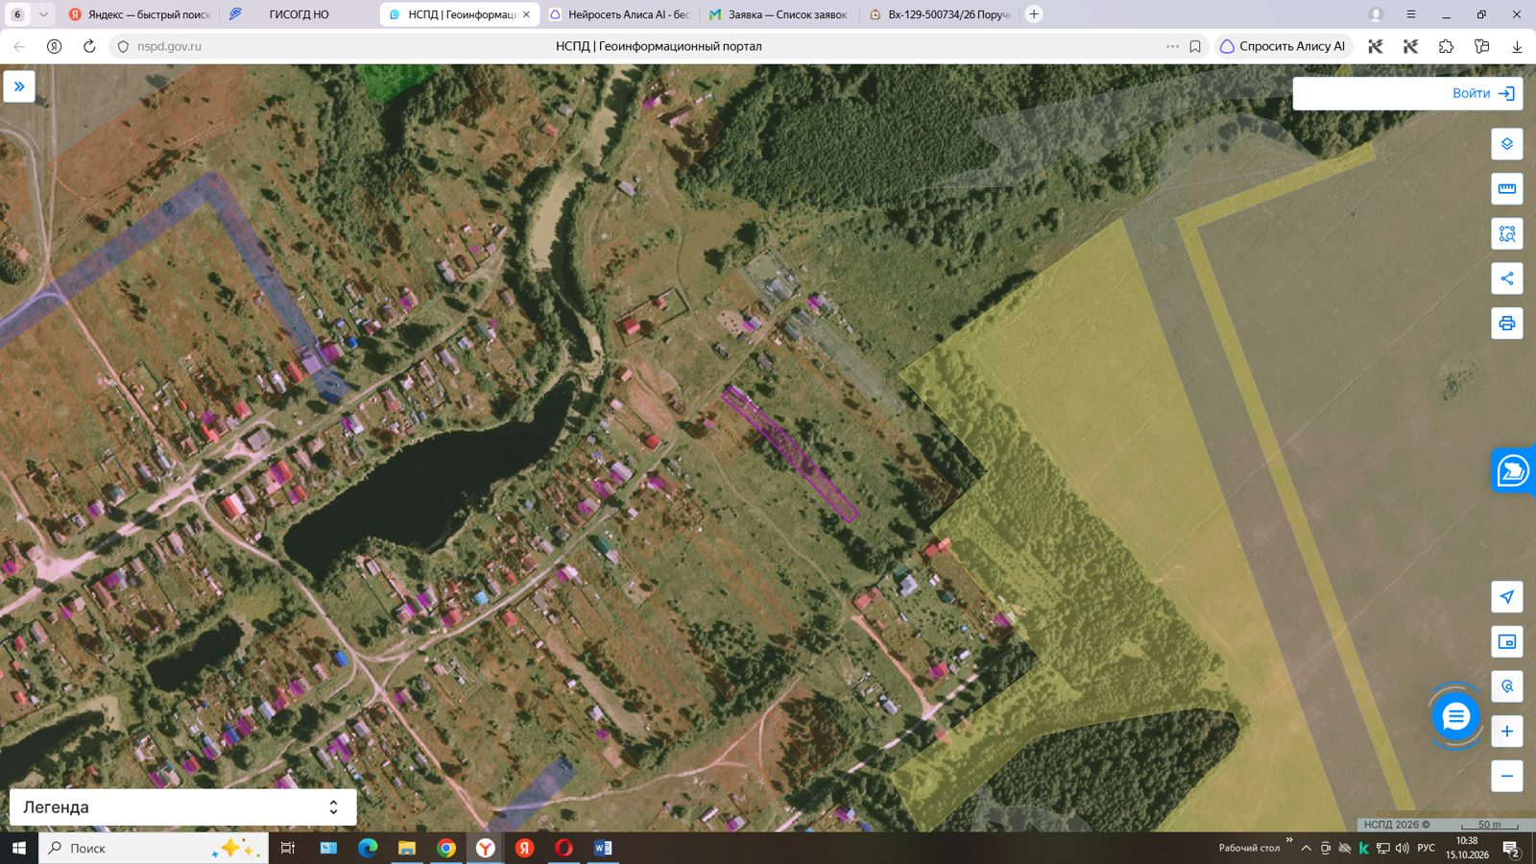1536x864 pixels.
Task: Switch to Яндекс — быстрый поиск tab
Action: point(140,14)
